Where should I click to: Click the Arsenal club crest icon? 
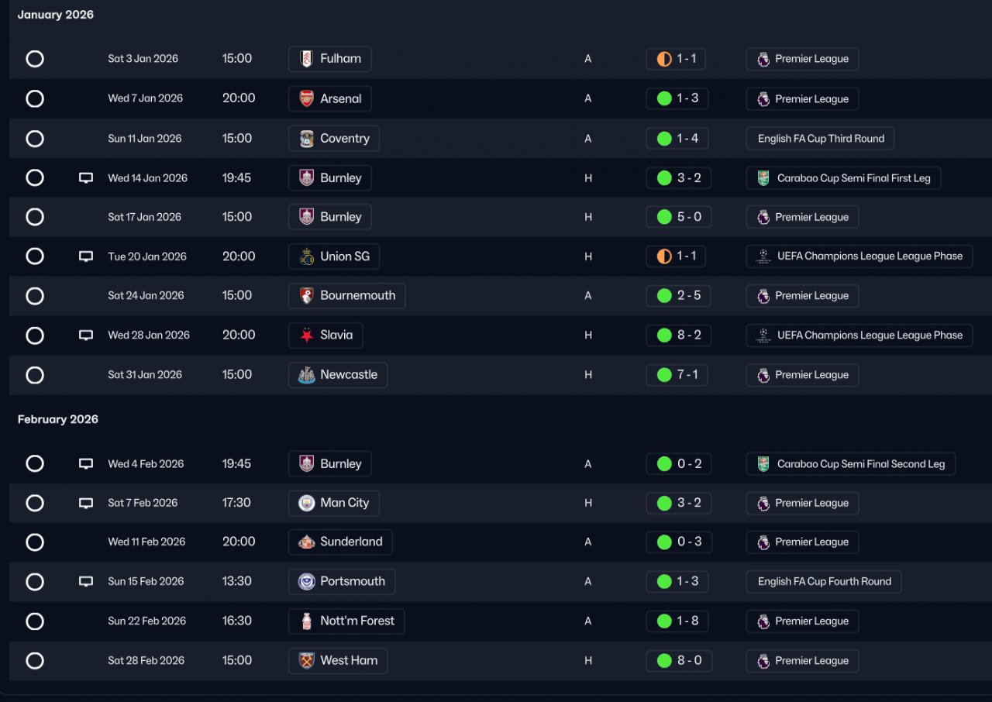coord(307,98)
